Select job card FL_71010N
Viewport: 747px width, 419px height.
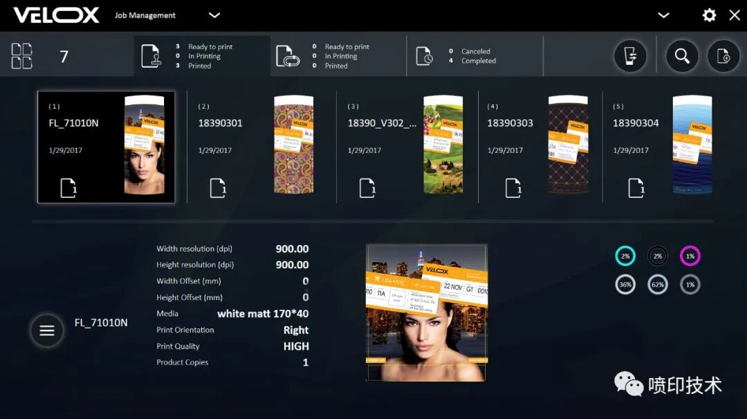107,147
